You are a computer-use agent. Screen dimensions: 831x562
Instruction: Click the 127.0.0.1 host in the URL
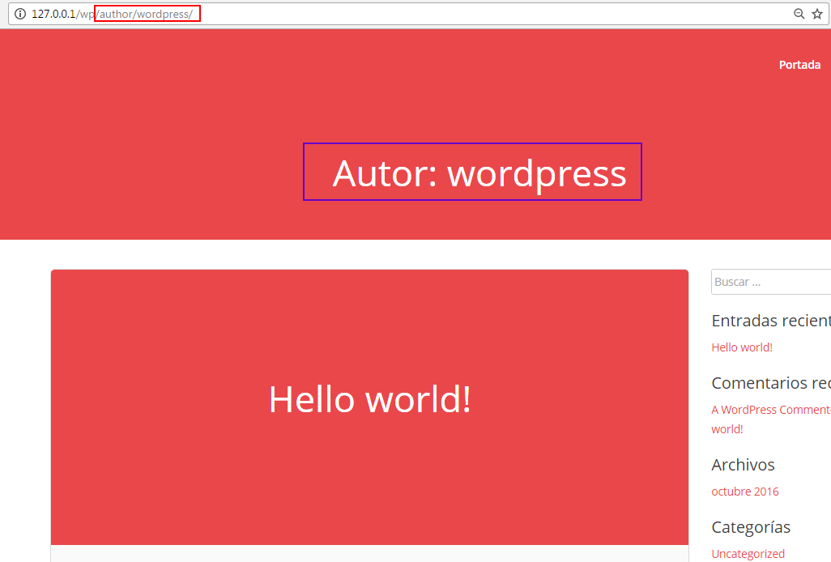coord(53,15)
